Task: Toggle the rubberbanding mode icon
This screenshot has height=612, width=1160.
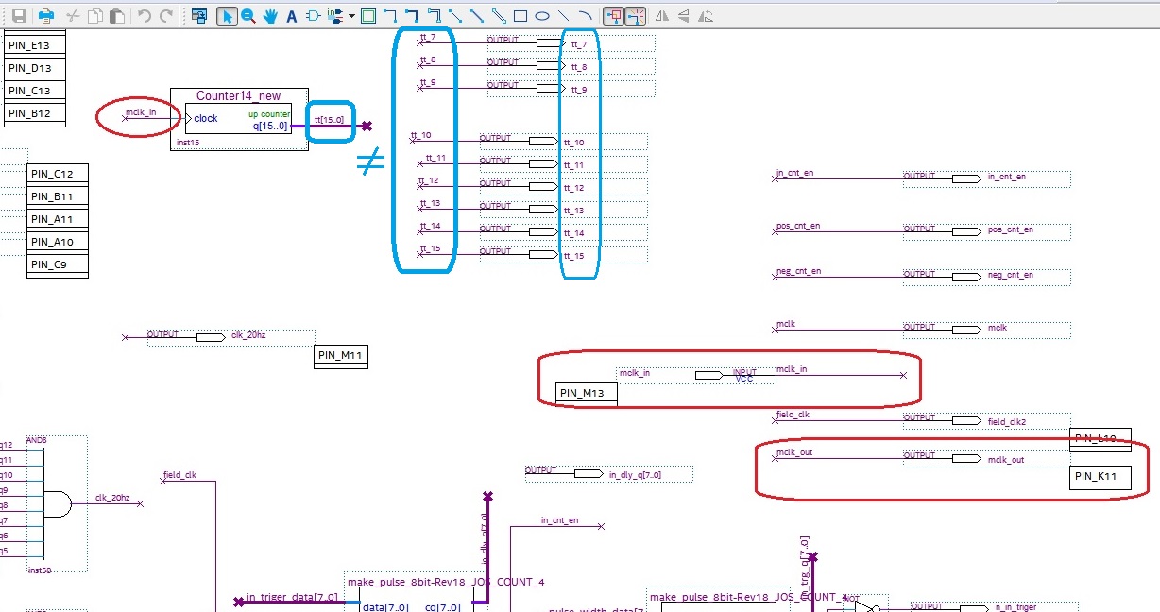Action: pyautogui.click(x=614, y=16)
